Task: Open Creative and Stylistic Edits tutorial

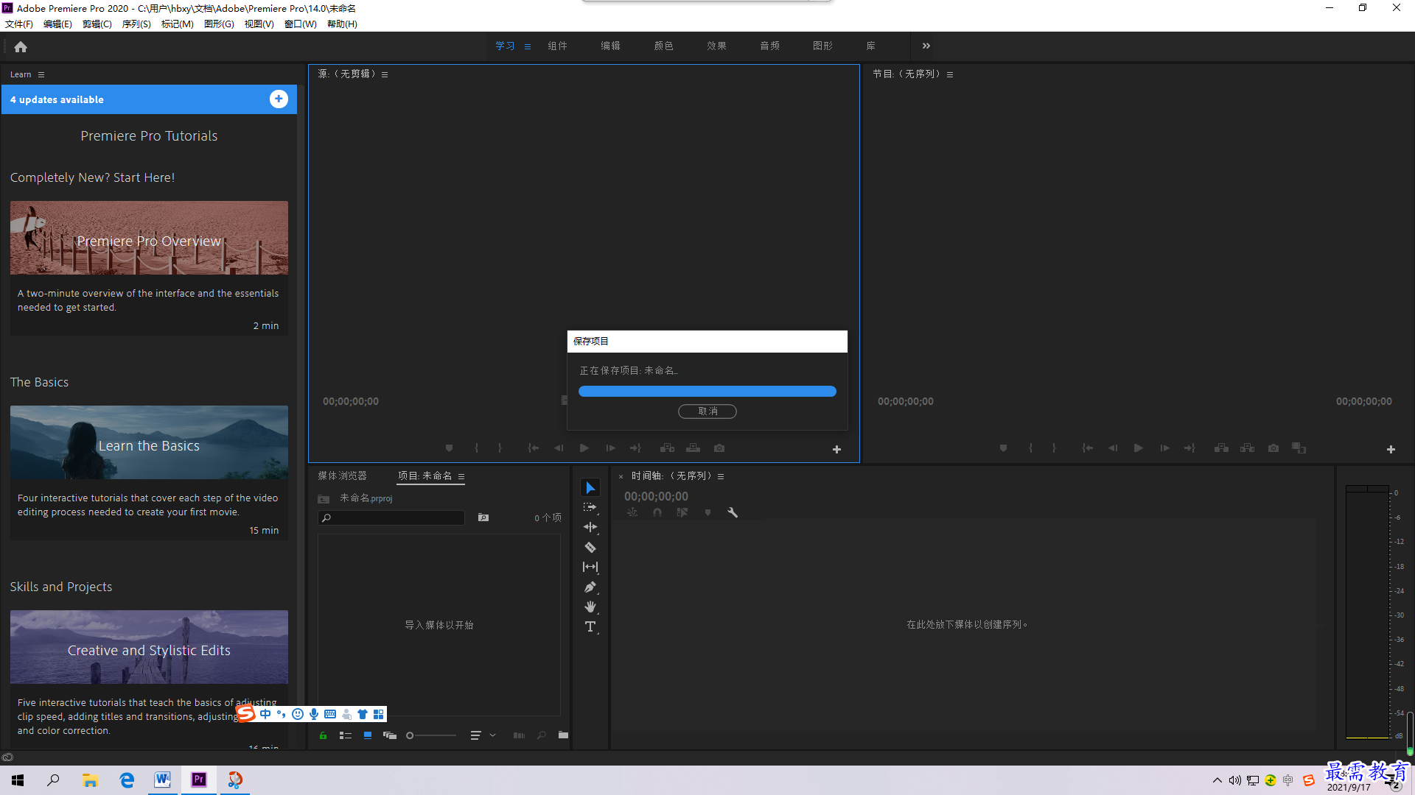Action: (x=149, y=647)
